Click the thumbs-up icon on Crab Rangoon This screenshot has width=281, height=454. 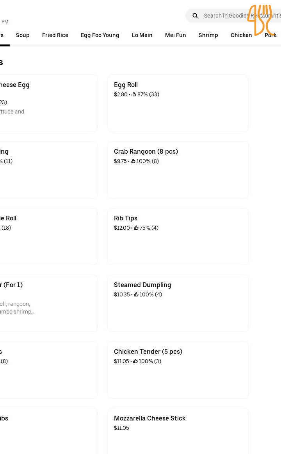133,161
